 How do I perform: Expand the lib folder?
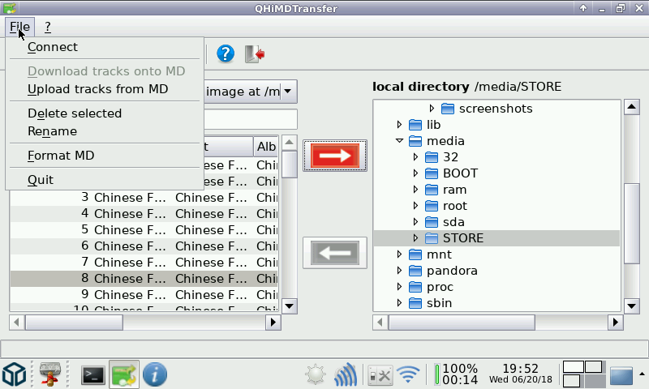click(x=399, y=125)
